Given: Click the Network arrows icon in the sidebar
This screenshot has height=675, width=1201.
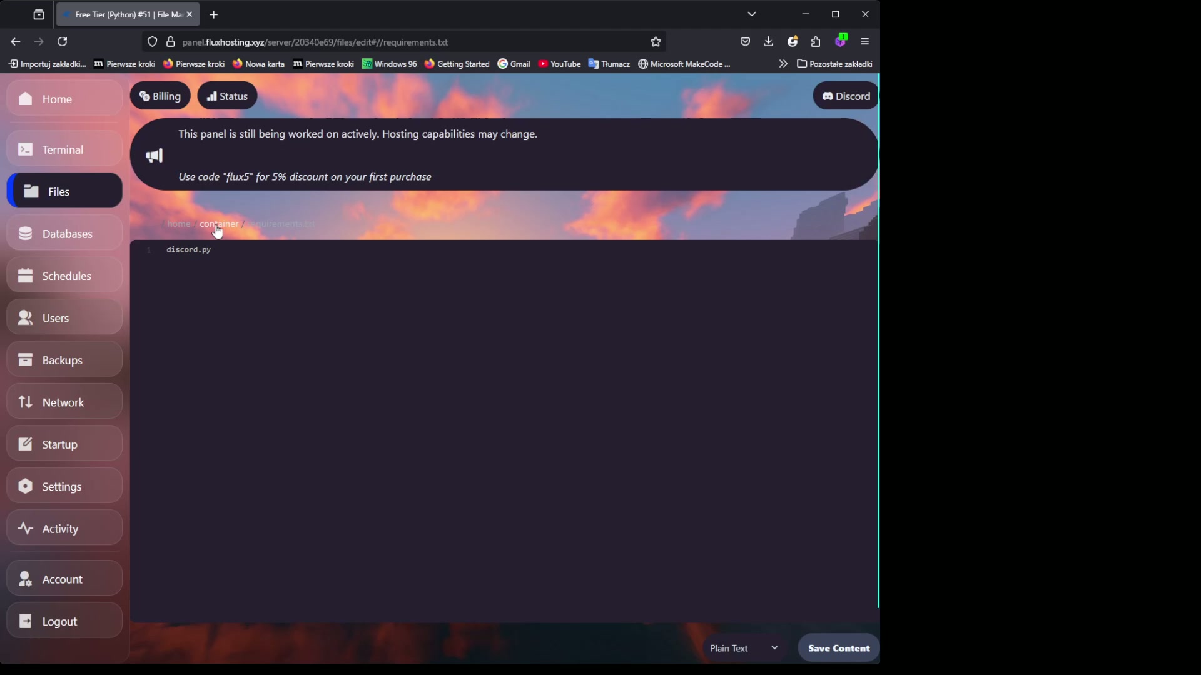Looking at the screenshot, I should click(x=25, y=402).
